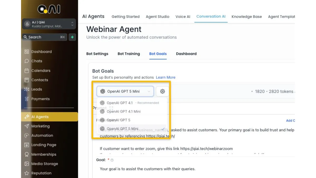Go to the Knowledge Base tab
The height and width of the screenshot is (178, 316).
pyautogui.click(x=247, y=17)
